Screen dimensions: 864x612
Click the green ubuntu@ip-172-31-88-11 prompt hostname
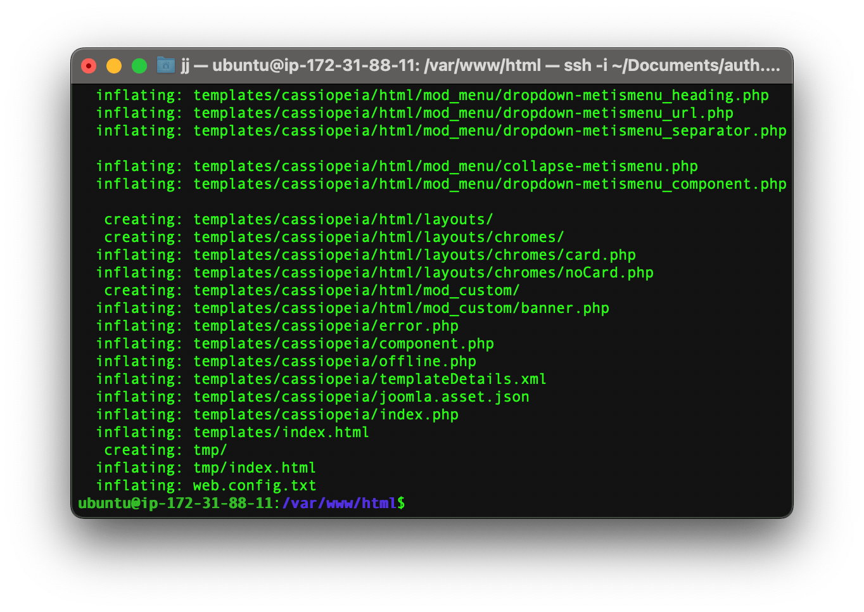coord(175,504)
